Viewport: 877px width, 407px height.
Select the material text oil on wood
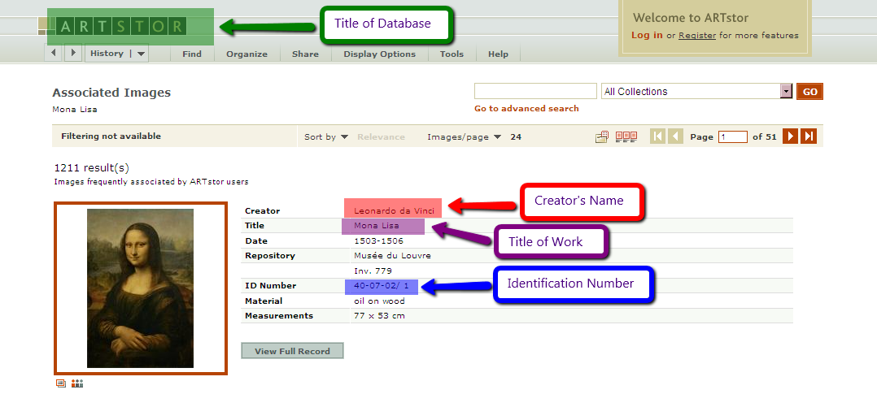(379, 301)
